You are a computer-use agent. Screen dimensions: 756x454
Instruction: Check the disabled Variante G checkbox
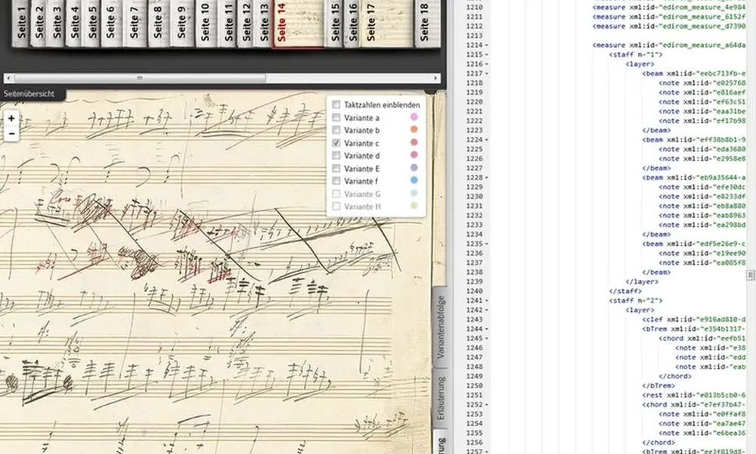tap(336, 194)
